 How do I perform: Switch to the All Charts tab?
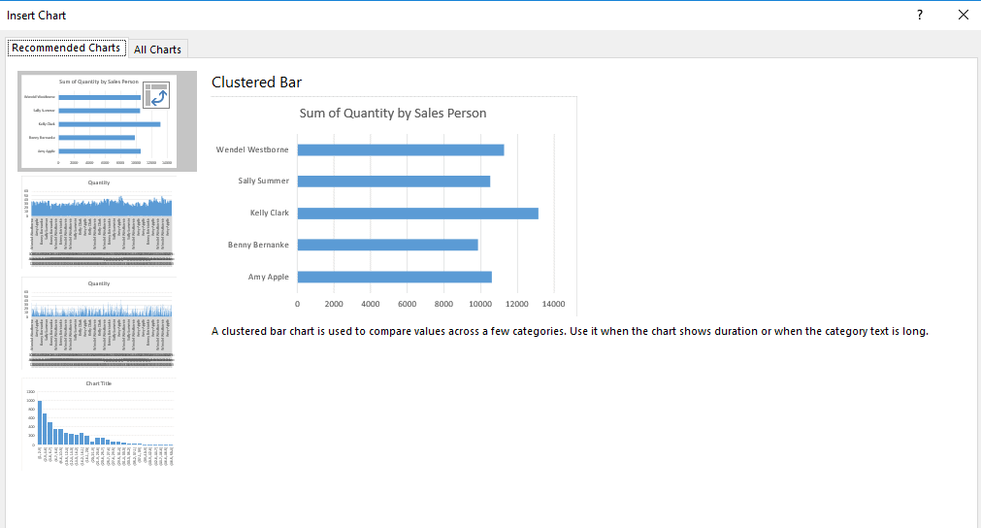157,49
